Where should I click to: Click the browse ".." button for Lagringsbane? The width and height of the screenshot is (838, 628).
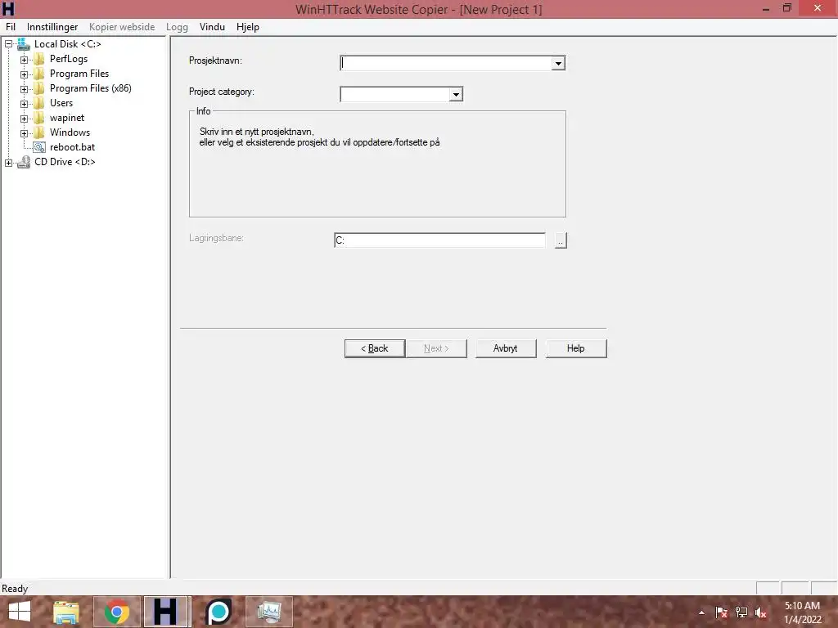[x=561, y=240]
